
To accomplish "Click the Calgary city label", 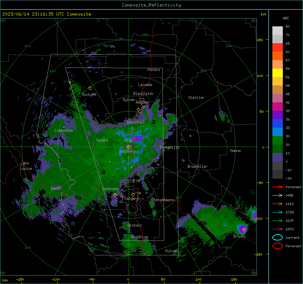I will pyautogui.click(x=131, y=199).
